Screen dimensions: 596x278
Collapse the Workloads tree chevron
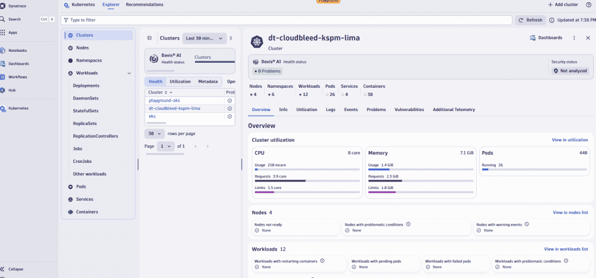(129, 73)
